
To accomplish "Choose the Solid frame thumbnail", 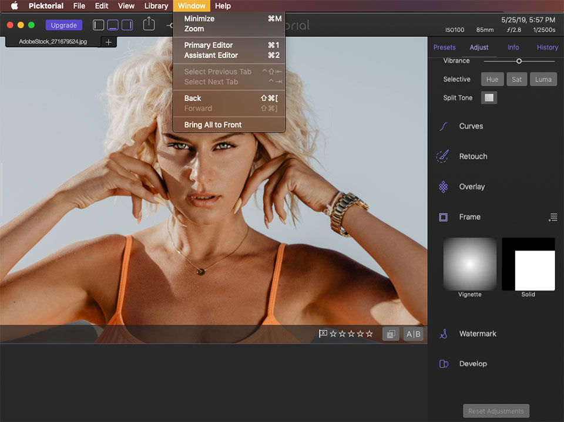I will pyautogui.click(x=528, y=264).
